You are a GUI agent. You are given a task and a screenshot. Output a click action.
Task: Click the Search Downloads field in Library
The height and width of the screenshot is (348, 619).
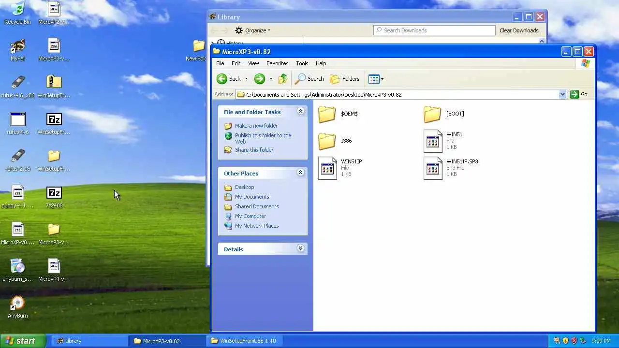434,30
